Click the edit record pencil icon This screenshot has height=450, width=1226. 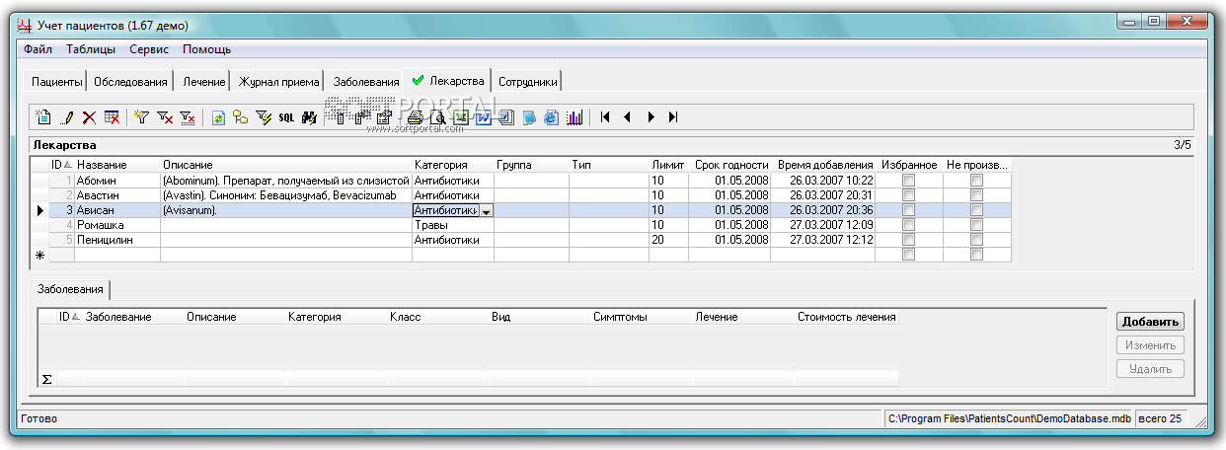point(67,117)
